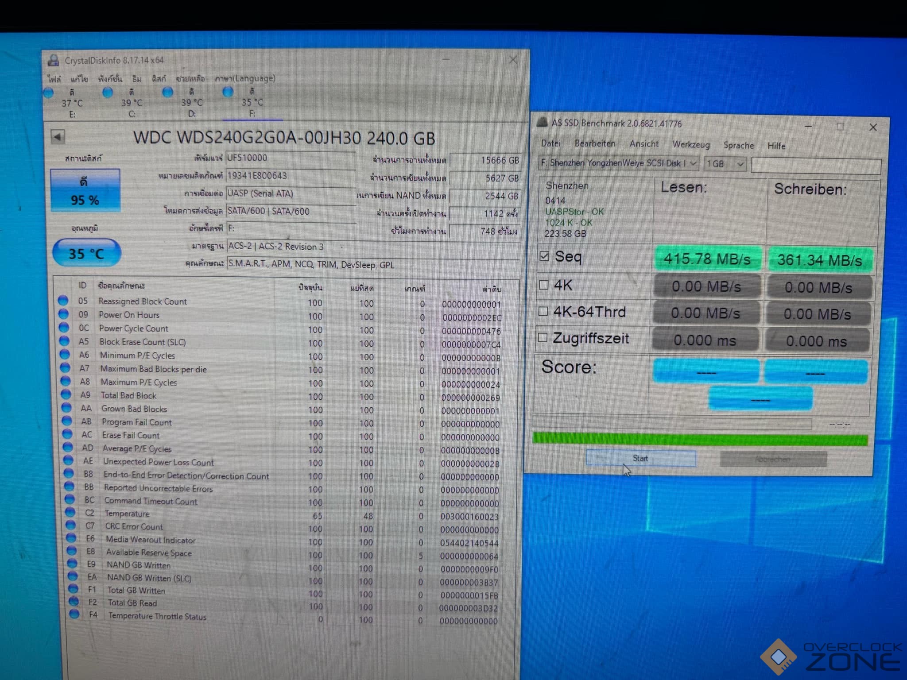907x680 pixels.
Task: Close the AS SSD Benchmark window
Action: (873, 127)
